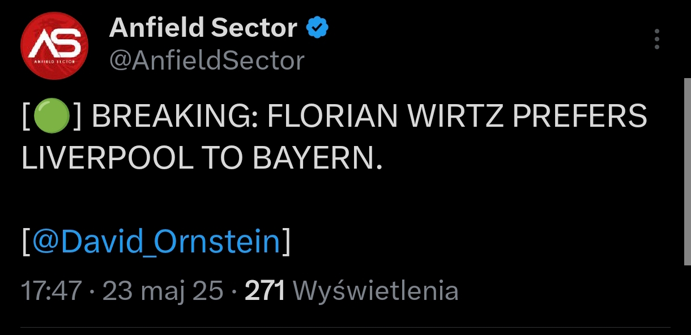
Task: Click the green circle emoji in tweet
Action: [52, 117]
